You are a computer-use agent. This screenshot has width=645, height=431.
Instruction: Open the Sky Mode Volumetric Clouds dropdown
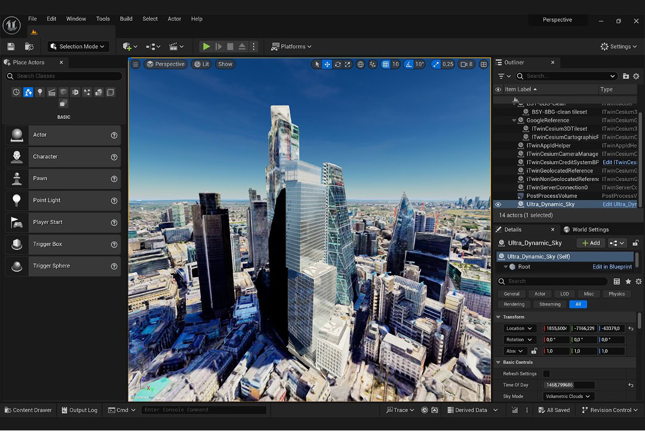[568, 396]
